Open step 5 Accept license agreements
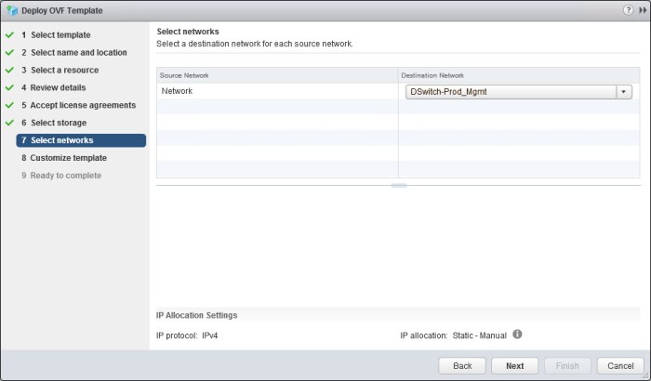 84,106
